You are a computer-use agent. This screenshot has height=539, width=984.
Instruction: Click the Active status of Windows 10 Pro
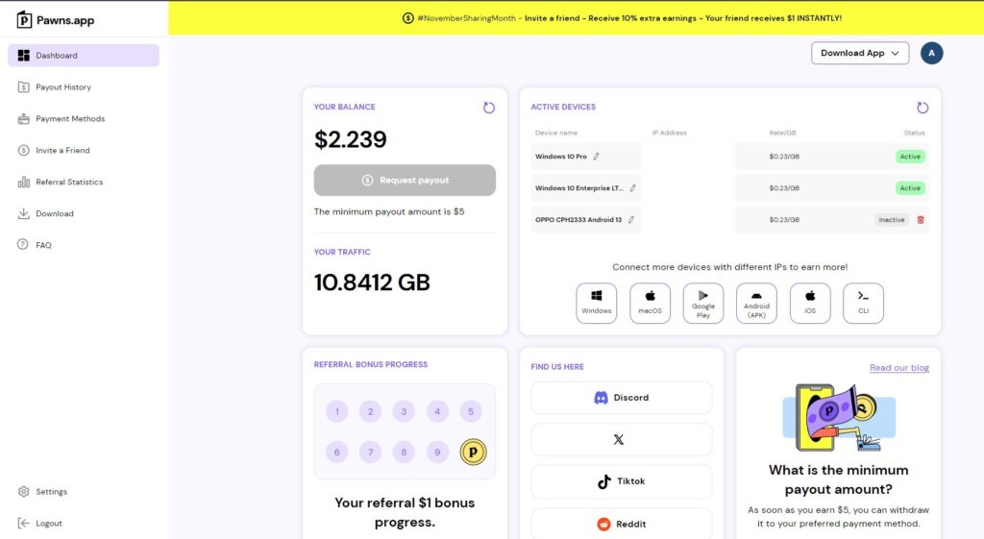pos(910,157)
